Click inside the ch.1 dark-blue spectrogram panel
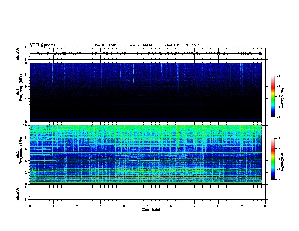Viewport: 299px width, 231px height. point(146,92)
